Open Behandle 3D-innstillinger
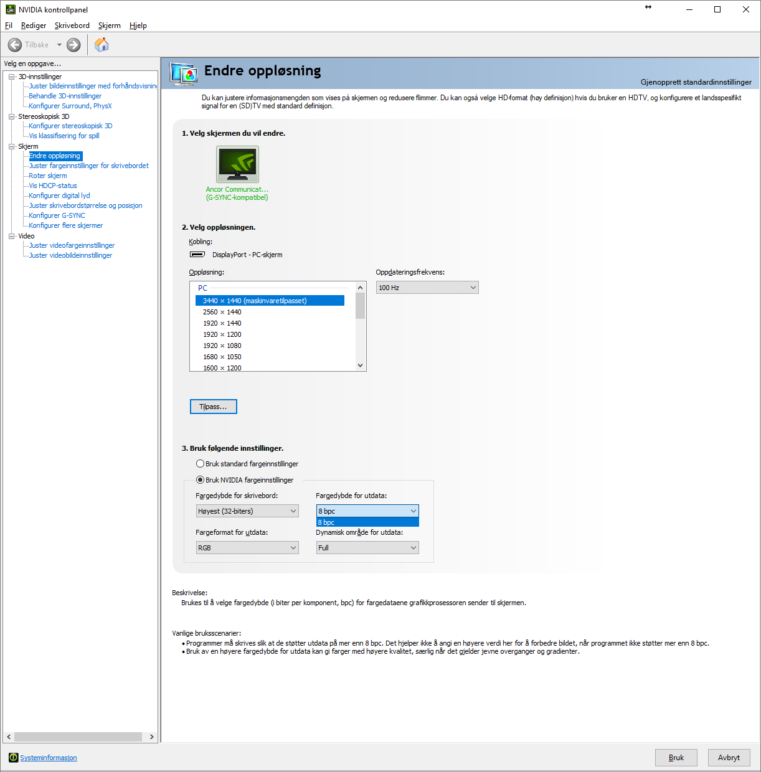Image resolution: width=761 pixels, height=772 pixels. (65, 96)
